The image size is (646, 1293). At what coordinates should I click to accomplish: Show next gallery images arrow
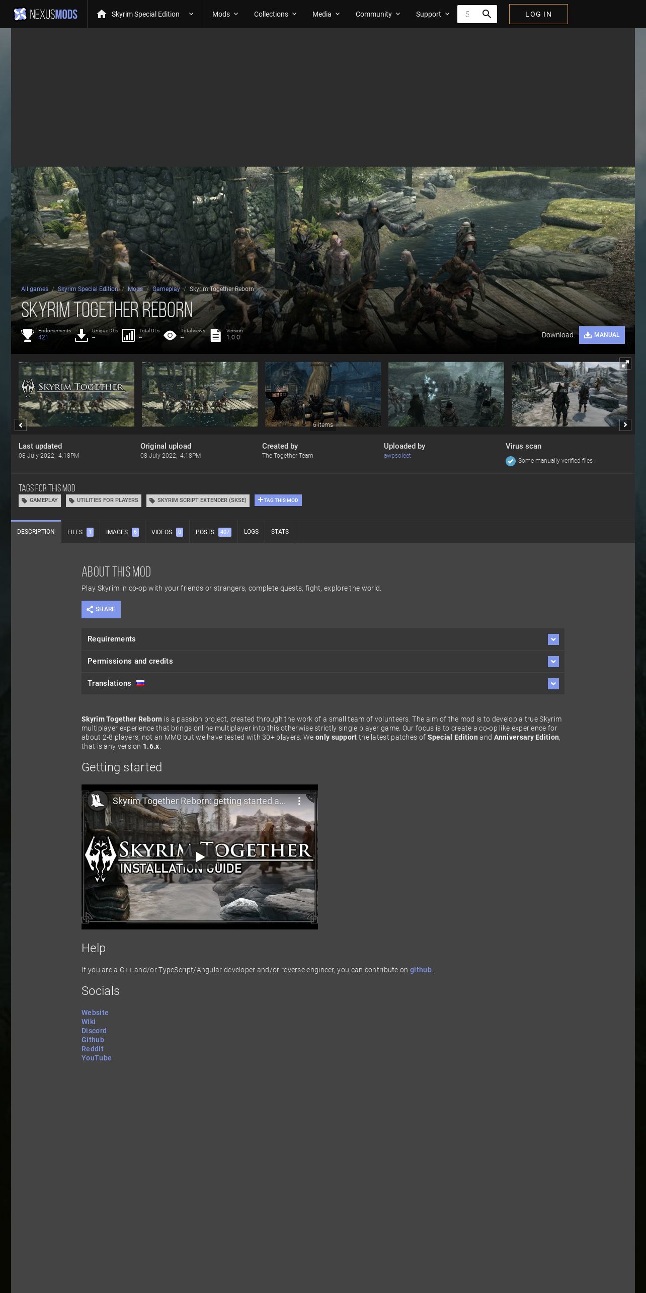click(x=625, y=425)
